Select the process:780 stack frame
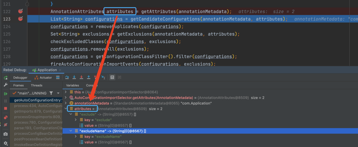This screenshot has height=147, width=358. 36,122
